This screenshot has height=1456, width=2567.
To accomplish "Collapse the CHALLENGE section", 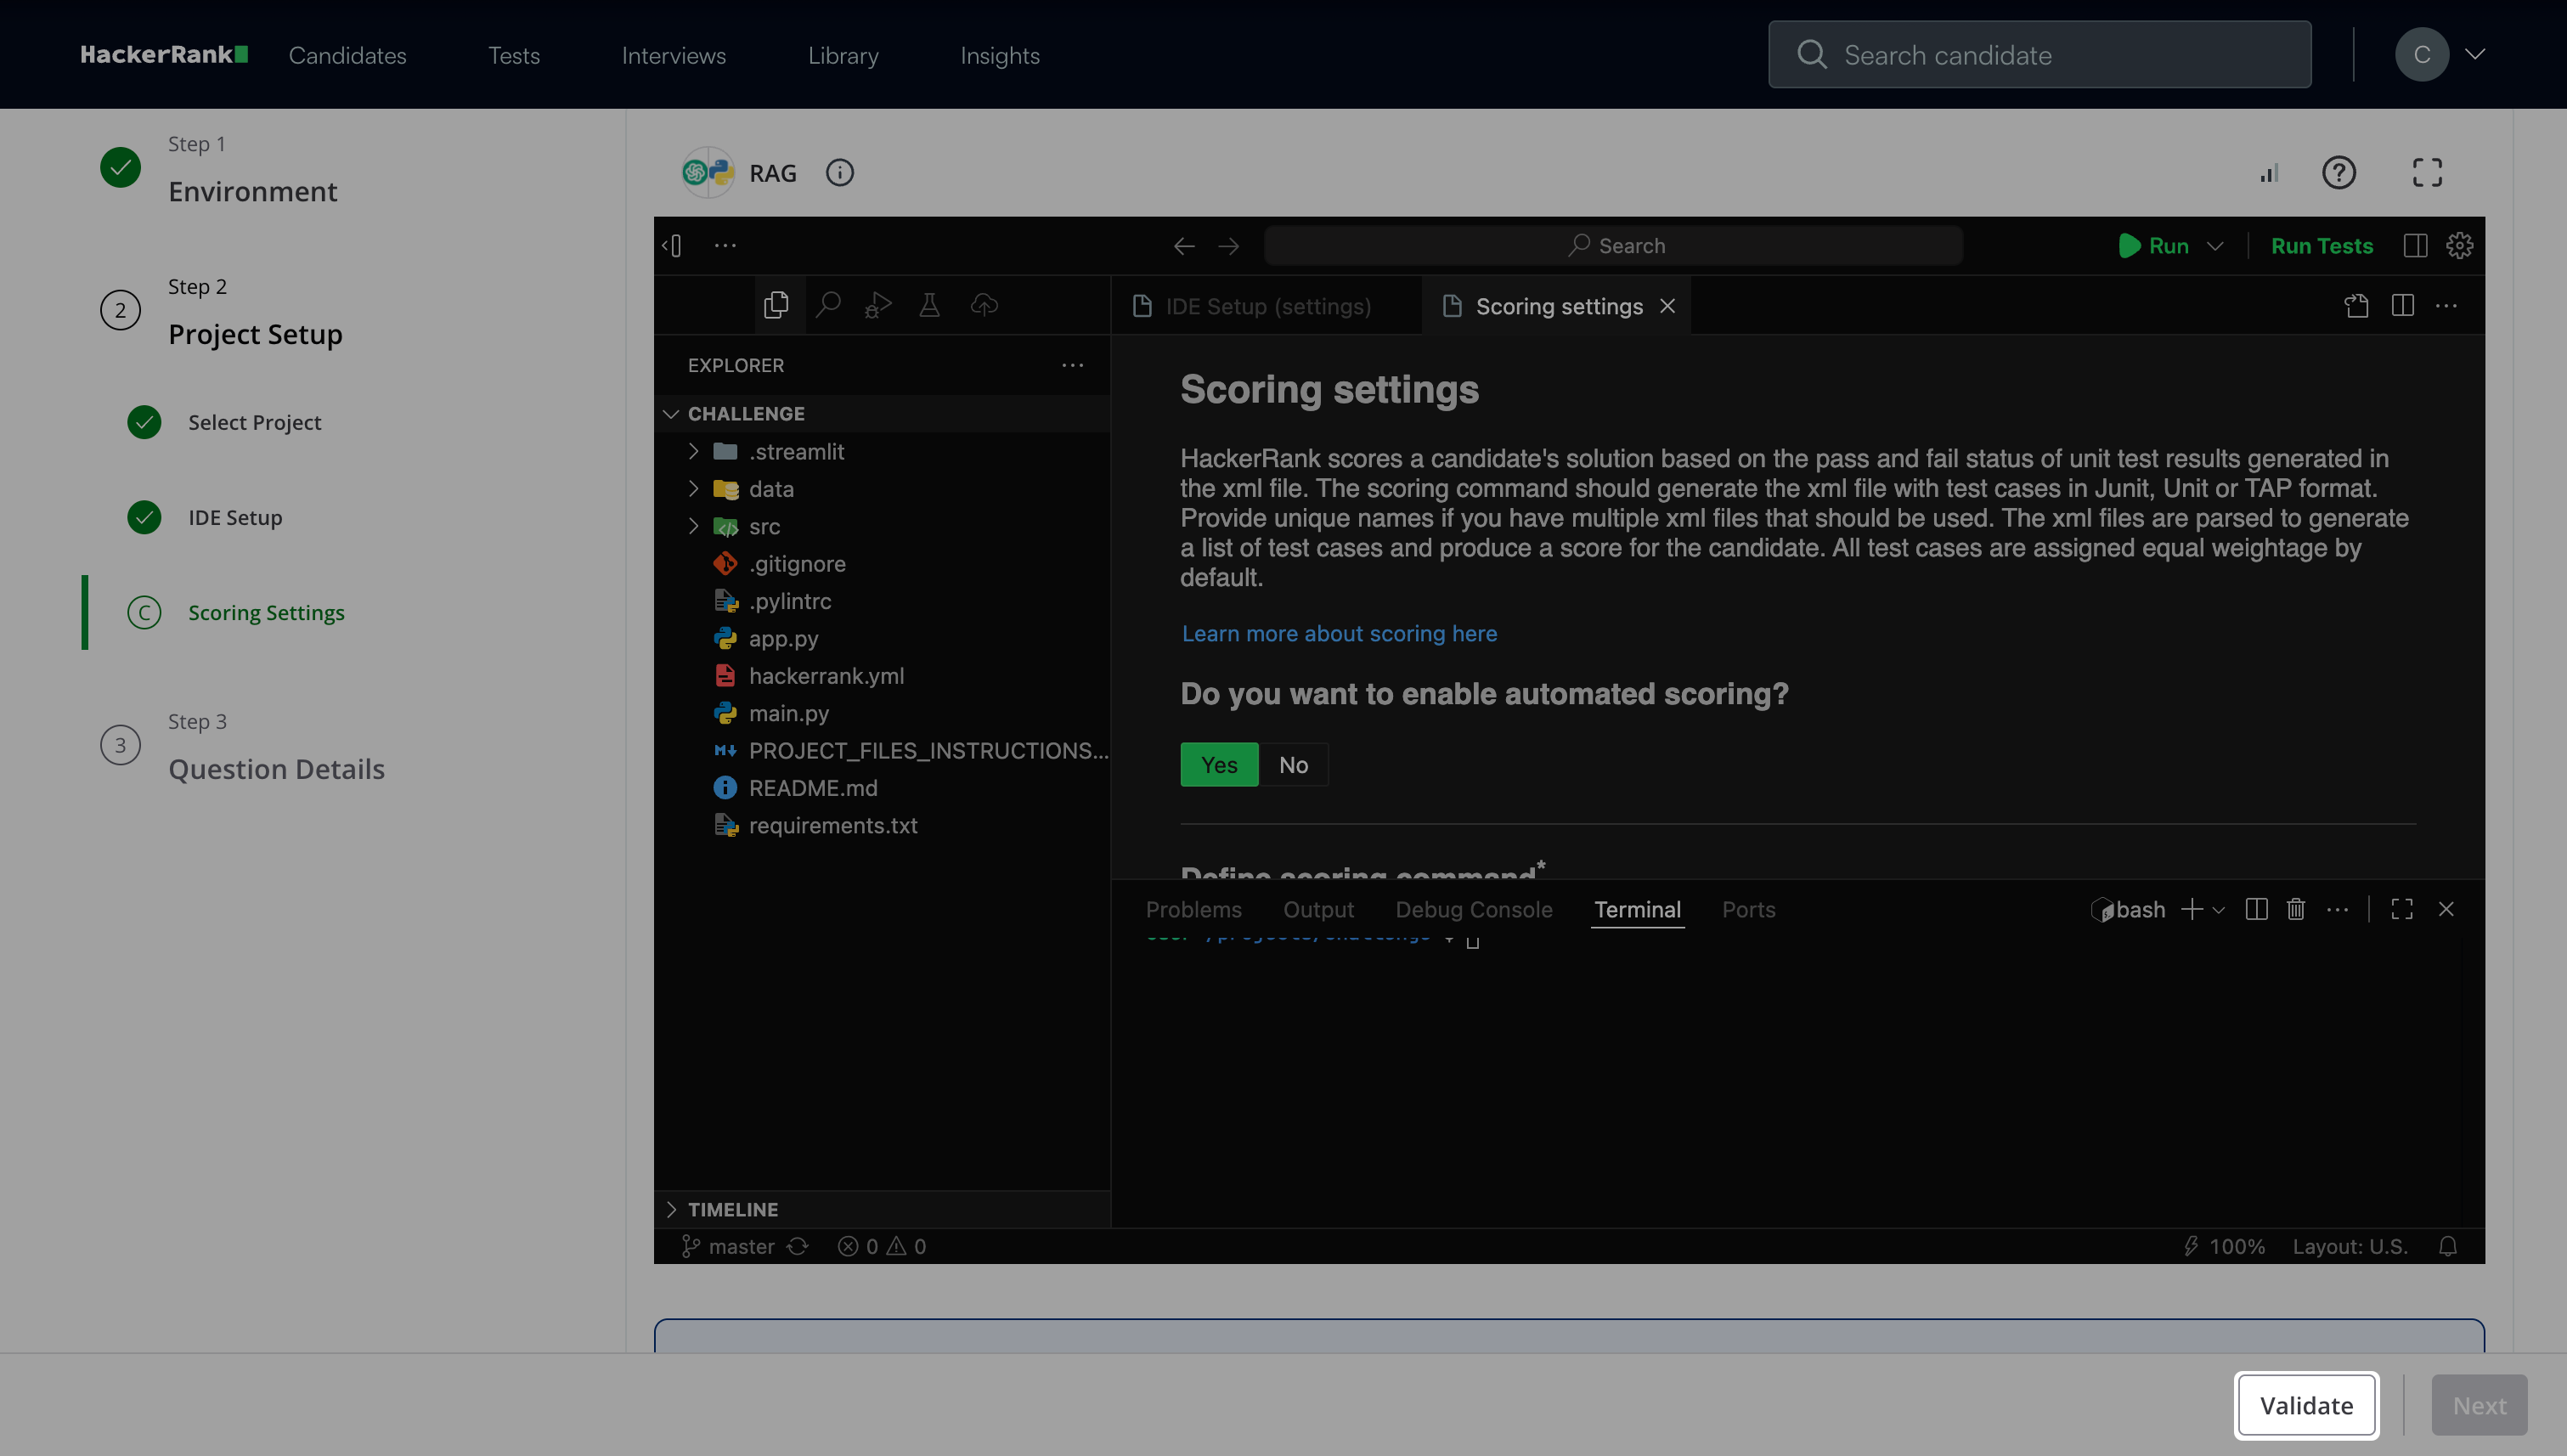I will click(x=670, y=414).
